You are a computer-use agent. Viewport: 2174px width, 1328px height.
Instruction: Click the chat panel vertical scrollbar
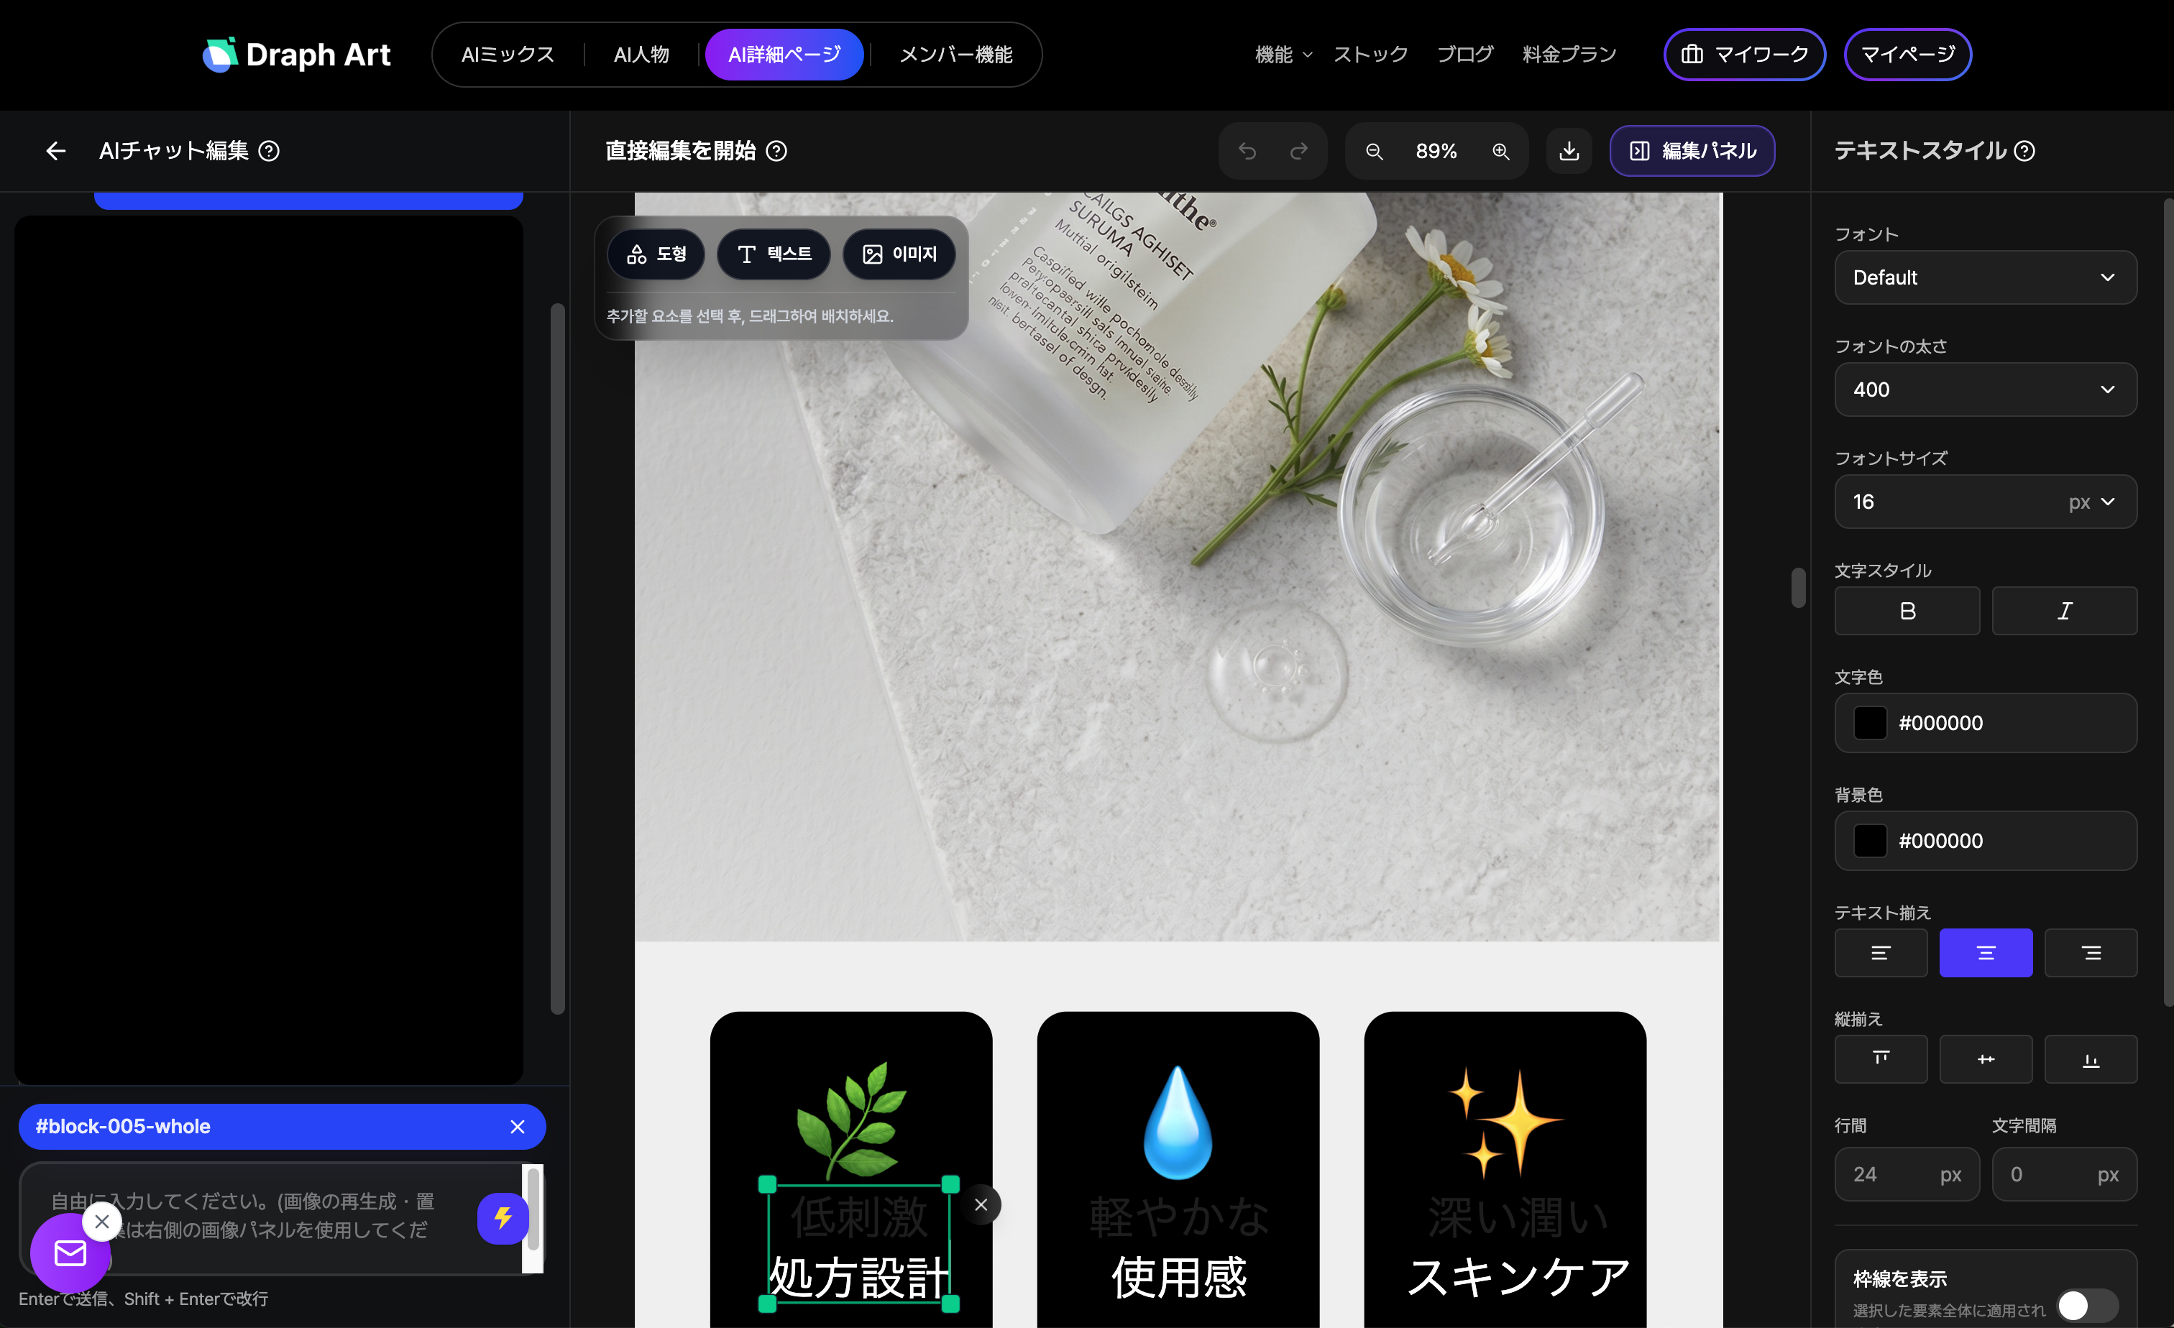[558, 659]
